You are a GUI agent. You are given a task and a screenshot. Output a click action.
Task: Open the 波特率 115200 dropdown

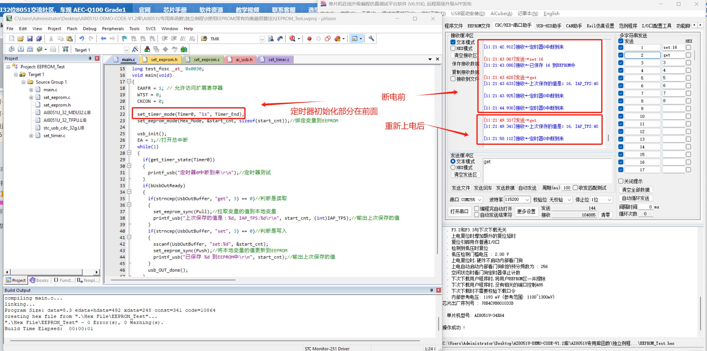[517, 199]
